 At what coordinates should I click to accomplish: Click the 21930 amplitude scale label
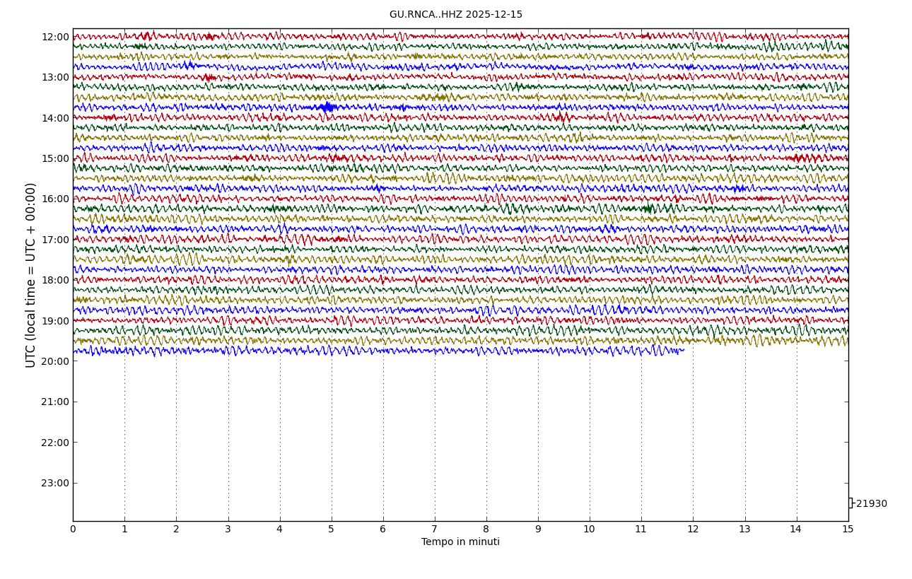(871, 504)
